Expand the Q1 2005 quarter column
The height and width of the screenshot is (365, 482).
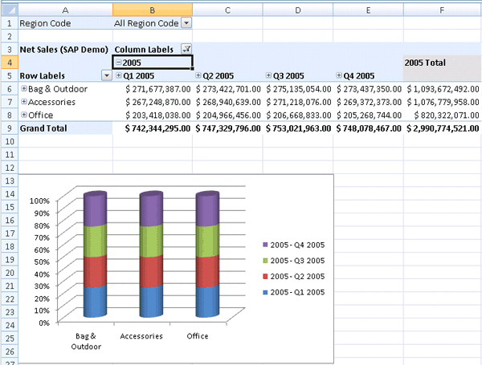click(x=119, y=75)
